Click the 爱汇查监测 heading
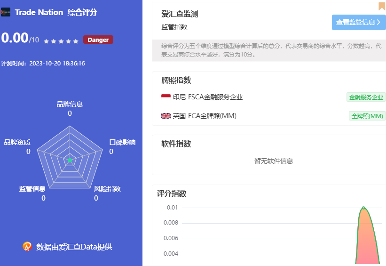 click(x=180, y=14)
